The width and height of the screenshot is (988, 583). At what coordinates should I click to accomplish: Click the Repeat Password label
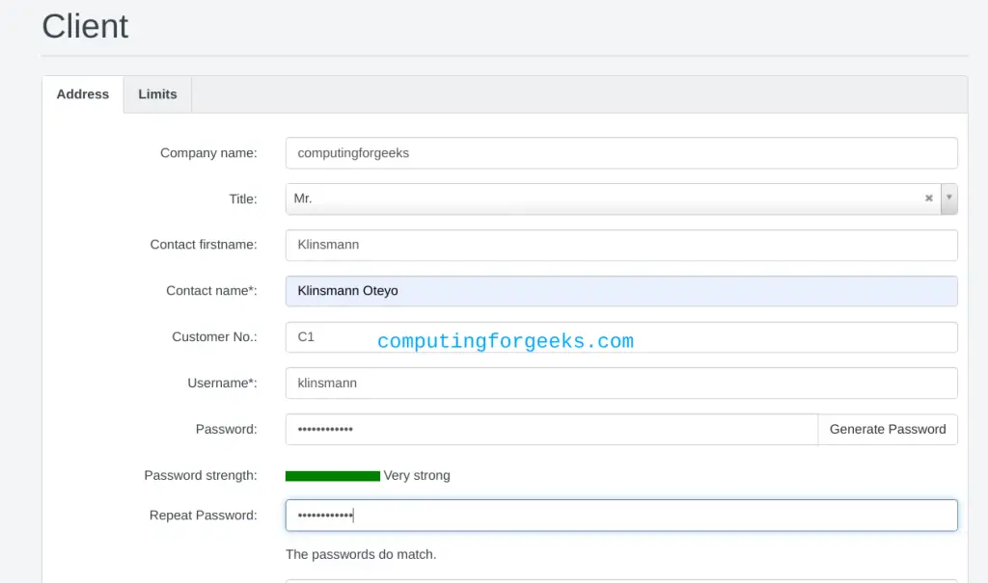203,515
